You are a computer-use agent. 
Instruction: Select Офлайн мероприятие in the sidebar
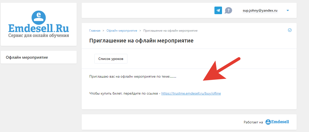tap(39, 57)
